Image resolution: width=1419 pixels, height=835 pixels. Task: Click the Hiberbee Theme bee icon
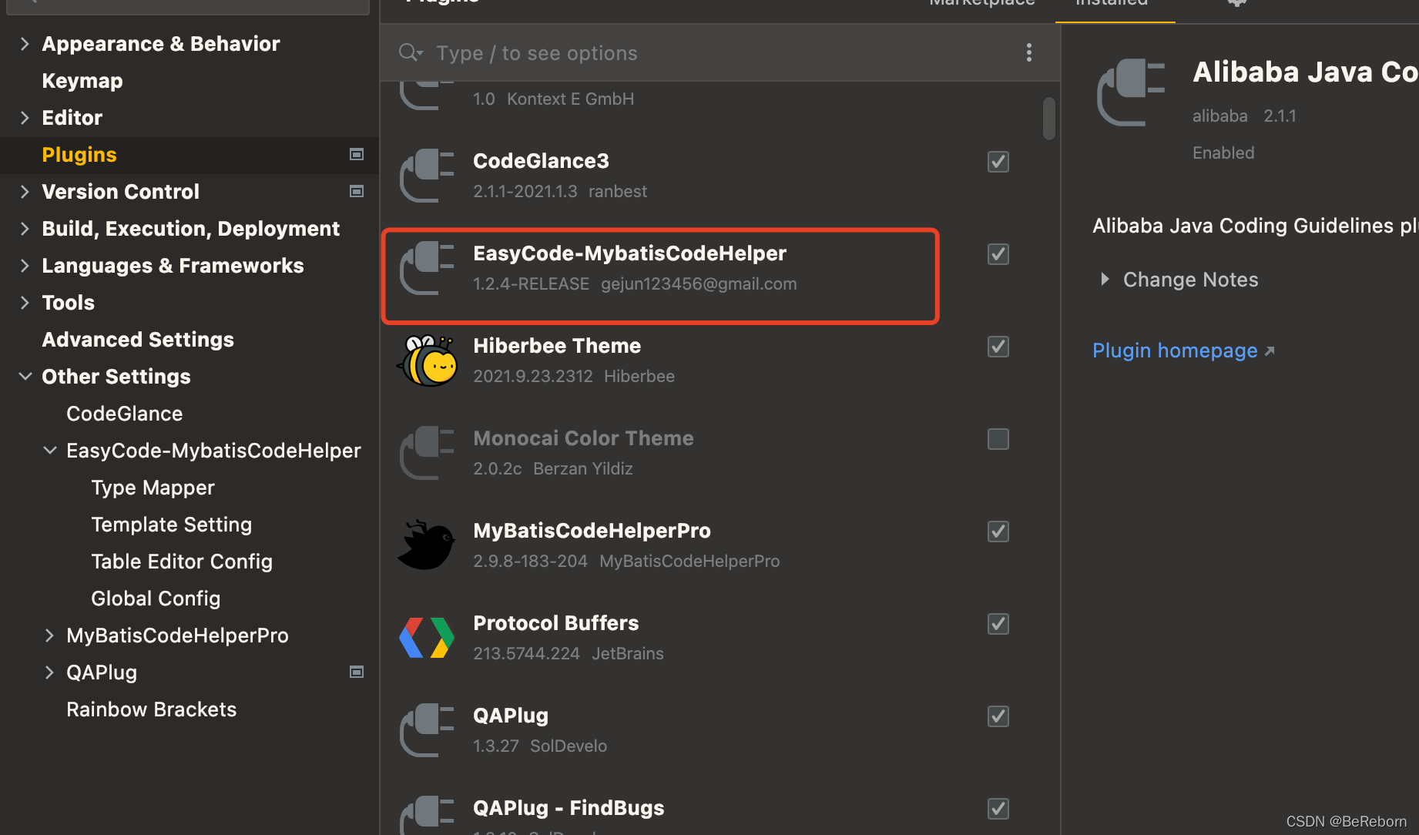[427, 360]
